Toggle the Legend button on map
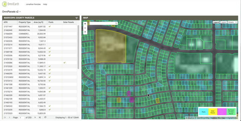The height and width of the screenshot is (121, 241). click(216, 22)
